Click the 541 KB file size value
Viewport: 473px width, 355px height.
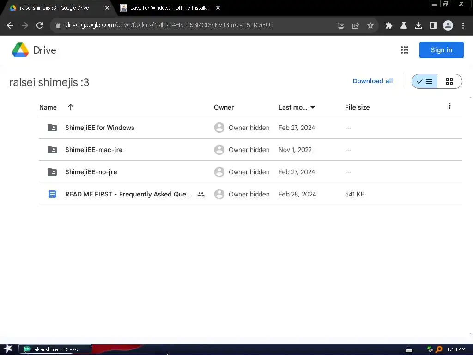(355, 194)
